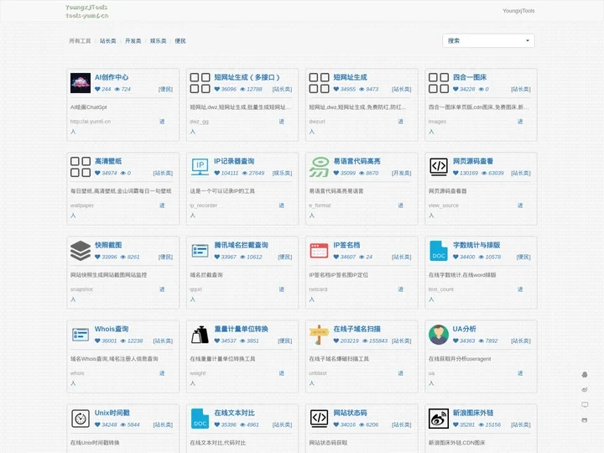Click 进入 link on 易语言代码高亮 card
Image resolution: width=604 pixels, height=453 pixels.
[x=401, y=206]
